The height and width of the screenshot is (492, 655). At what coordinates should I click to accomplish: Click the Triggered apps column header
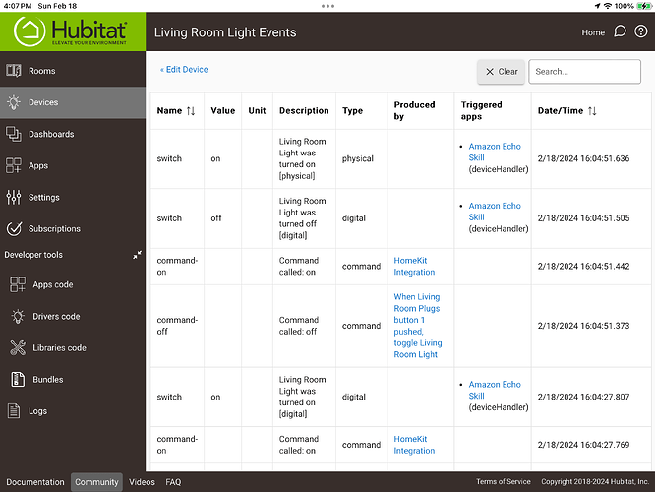(x=481, y=111)
